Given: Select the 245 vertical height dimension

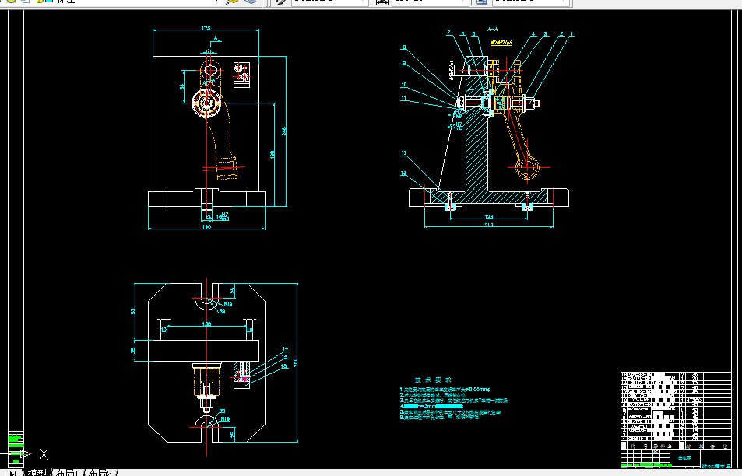Looking at the screenshot, I should click(x=284, y=131).
